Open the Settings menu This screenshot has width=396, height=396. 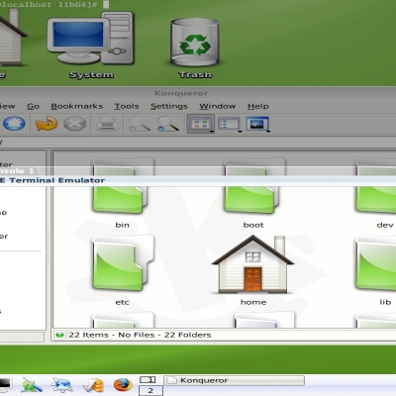point(169,106)
